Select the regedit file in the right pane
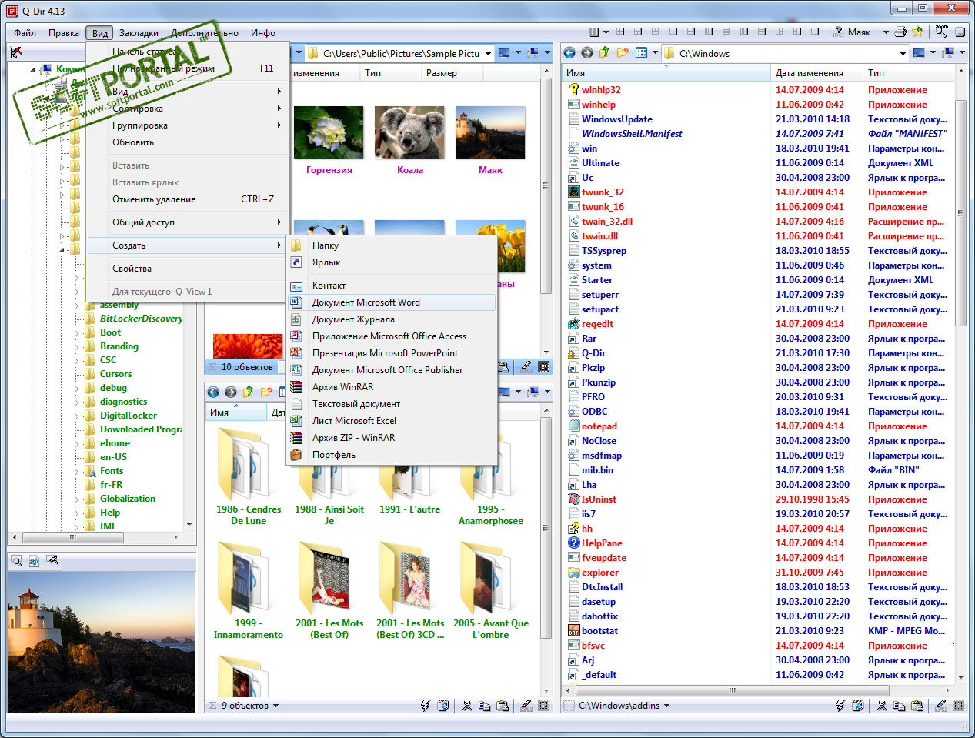975x738 pixels. pyautogui.click(x=596, y=324)
